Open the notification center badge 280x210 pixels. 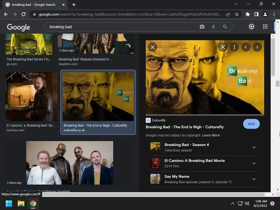[272, 203]
